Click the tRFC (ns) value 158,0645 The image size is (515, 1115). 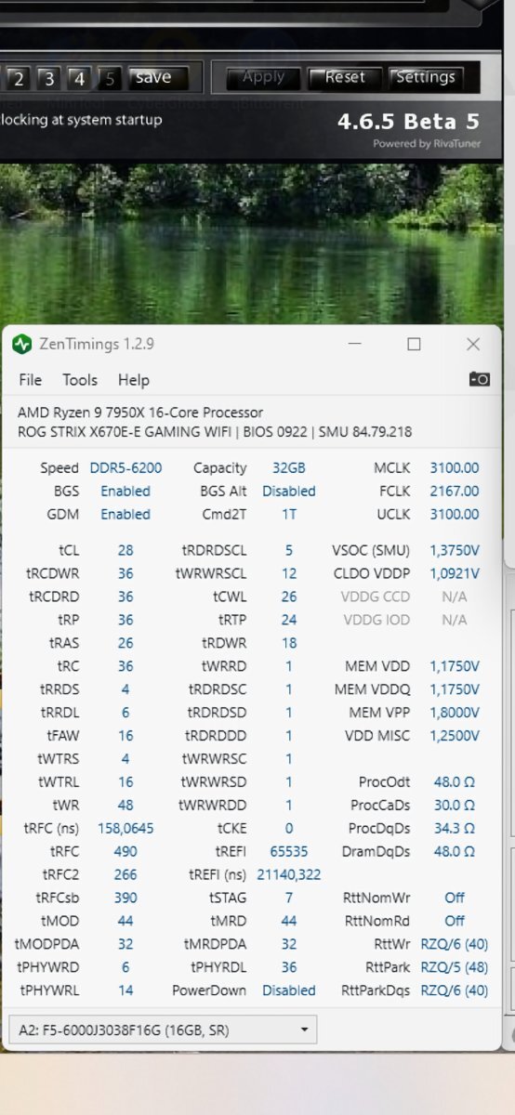pyautogui.click(x=125, y=828)
